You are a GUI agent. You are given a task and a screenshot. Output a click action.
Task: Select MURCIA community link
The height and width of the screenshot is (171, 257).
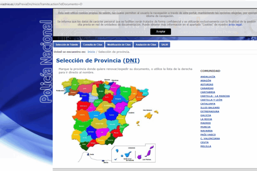click(205, 127)
